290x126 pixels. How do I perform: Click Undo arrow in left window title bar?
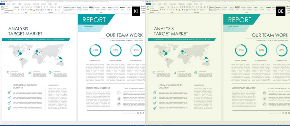pyautogui.click(x=7, y=2)
